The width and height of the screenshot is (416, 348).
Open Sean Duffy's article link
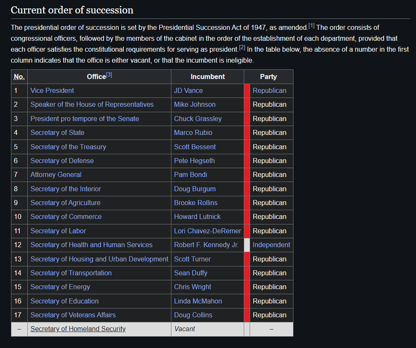coord(190,273)
